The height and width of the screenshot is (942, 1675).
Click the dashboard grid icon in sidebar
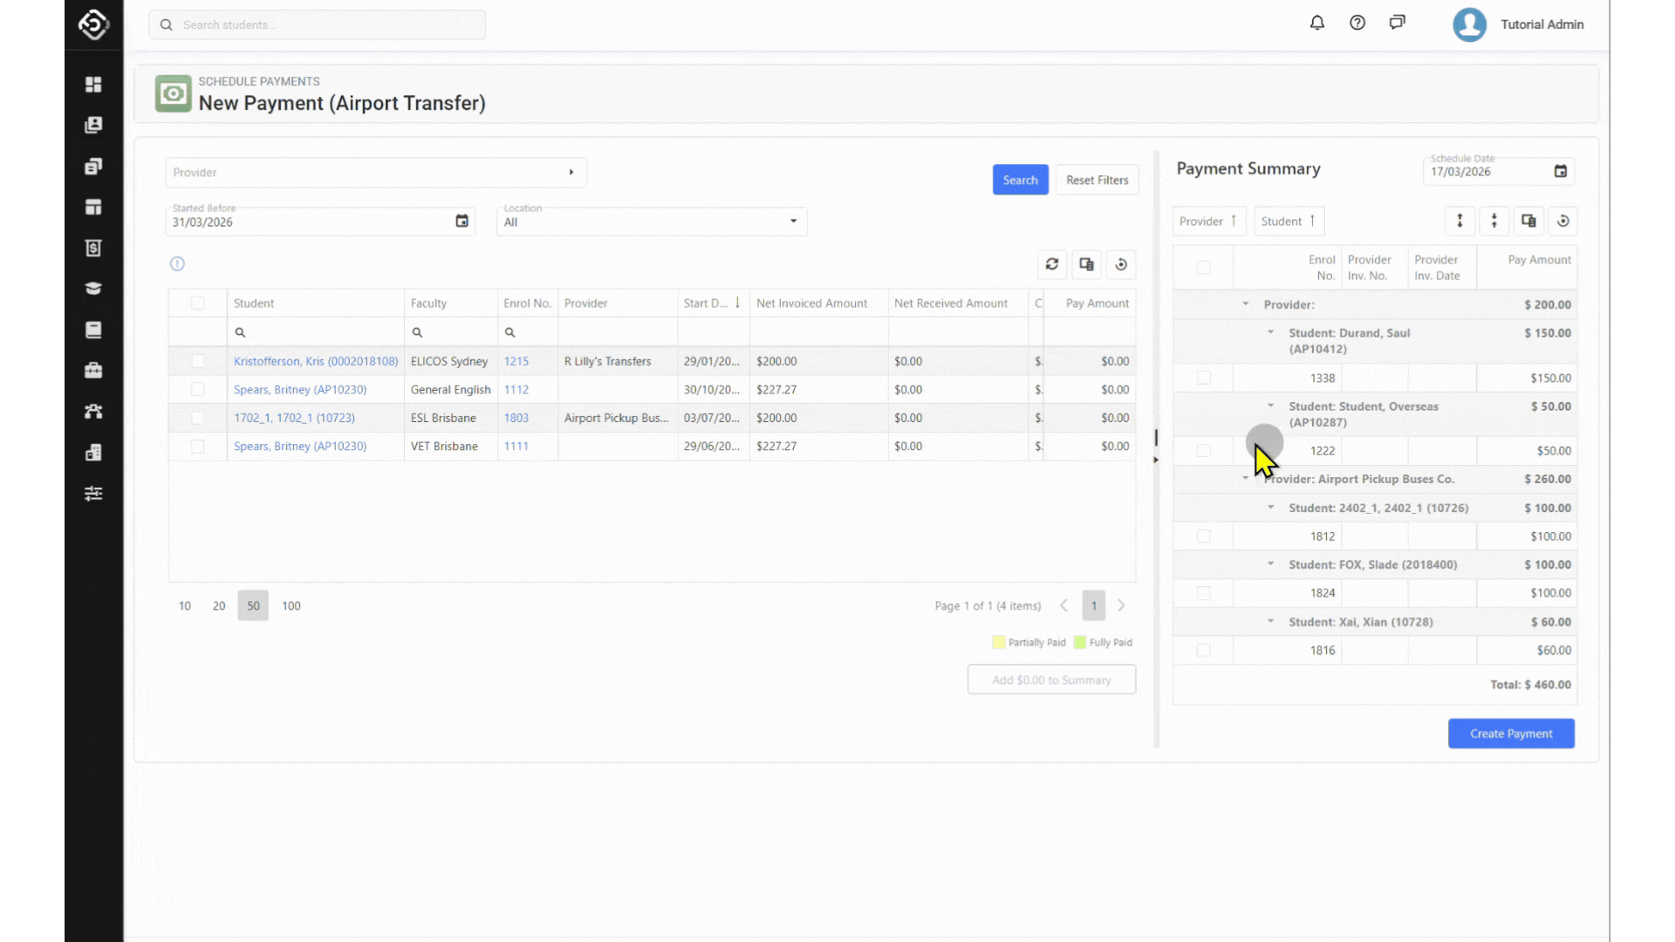point(93,85)
